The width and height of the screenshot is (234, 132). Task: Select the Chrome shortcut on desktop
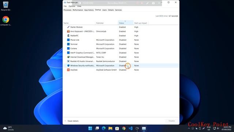coord(6,21)
